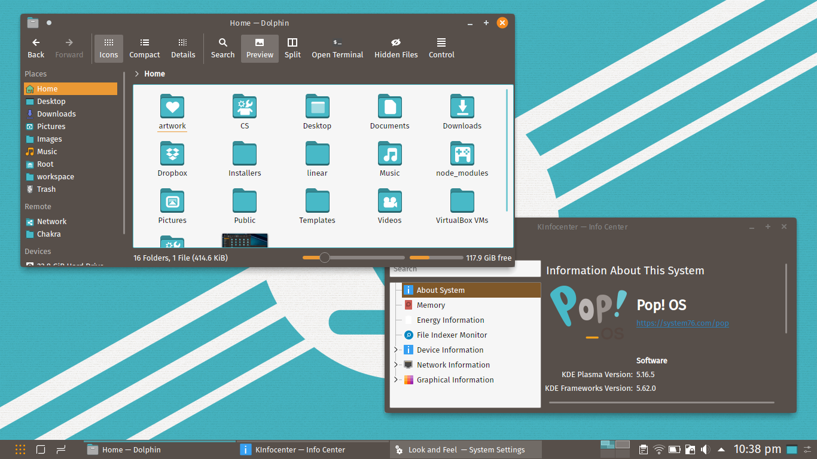Open the linear folder
Viewport: 817px width, 459px height.
click(317, 159)
